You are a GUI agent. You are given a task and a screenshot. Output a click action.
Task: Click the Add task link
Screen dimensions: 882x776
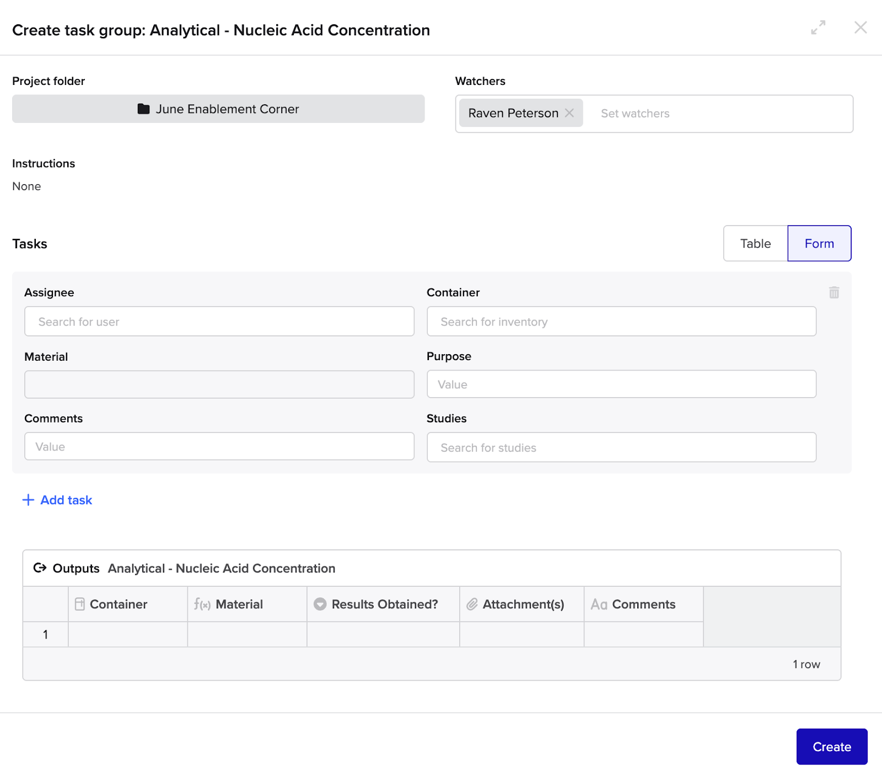[66, 500]
